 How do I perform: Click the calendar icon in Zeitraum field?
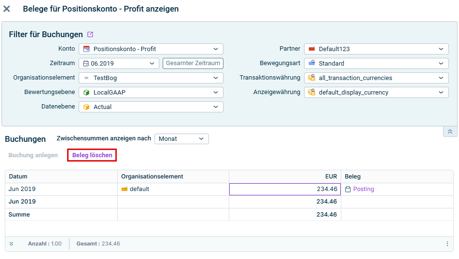click(x=86, y=64)
